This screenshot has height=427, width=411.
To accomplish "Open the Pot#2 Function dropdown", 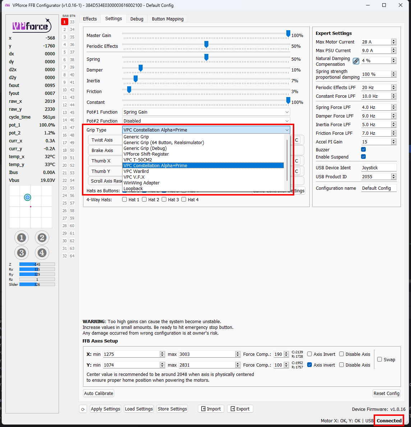I will click(x=206, y=121).
